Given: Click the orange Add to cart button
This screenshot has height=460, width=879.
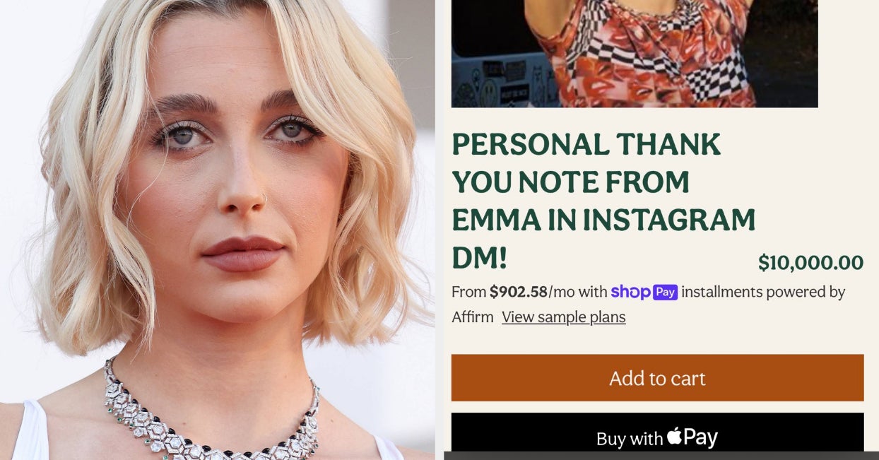Looking at the screenshot, I should [x=657, y=378].
